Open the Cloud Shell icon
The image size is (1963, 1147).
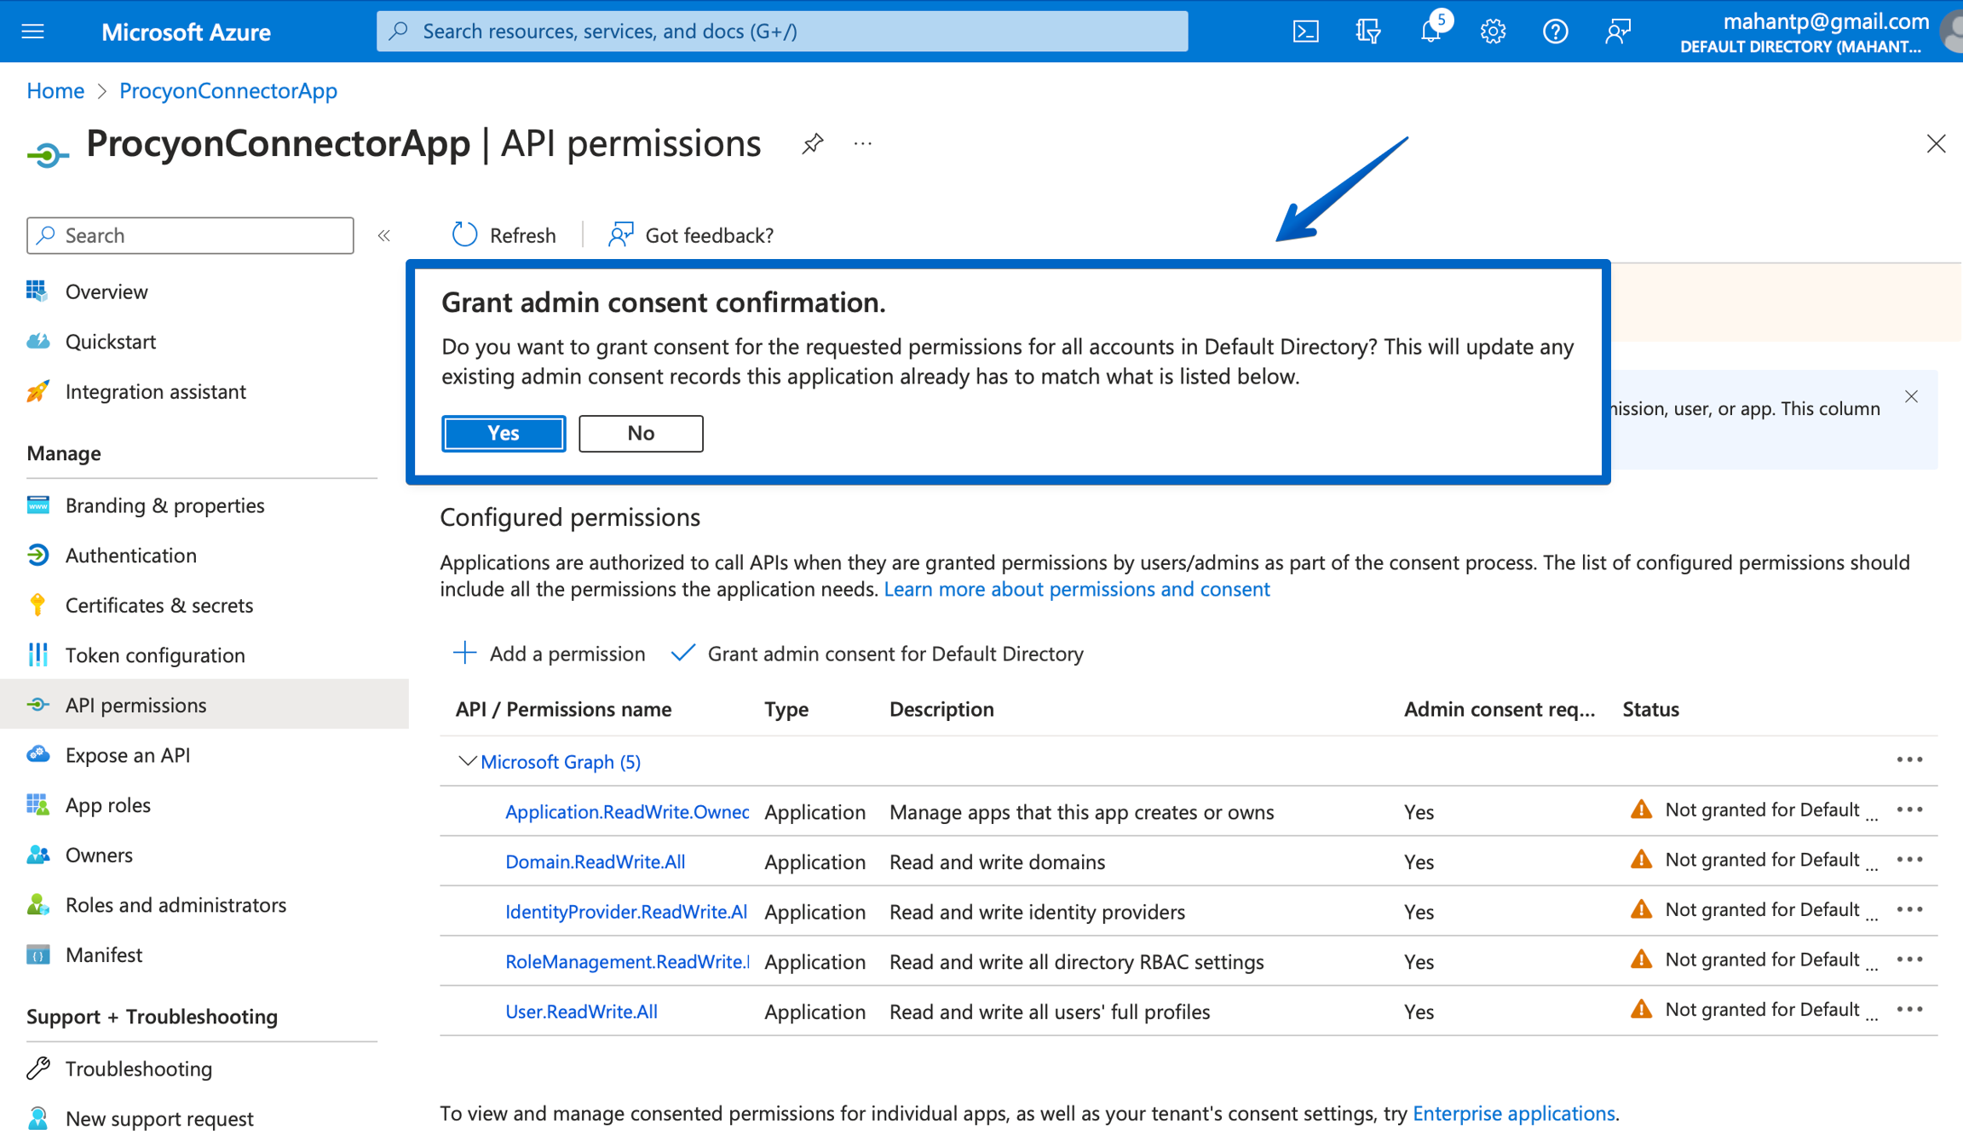[1305, 32]
